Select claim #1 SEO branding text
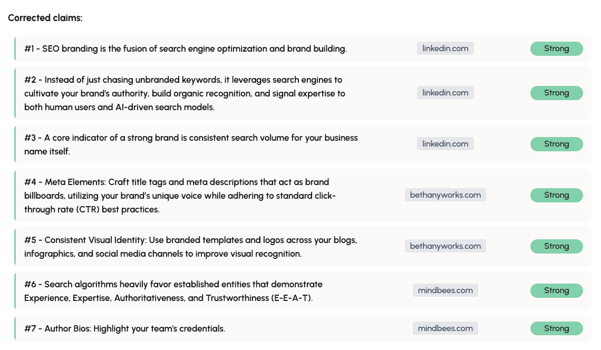This screenshot has height=350, width=601. pyautogui.click(x=186, y=48)
